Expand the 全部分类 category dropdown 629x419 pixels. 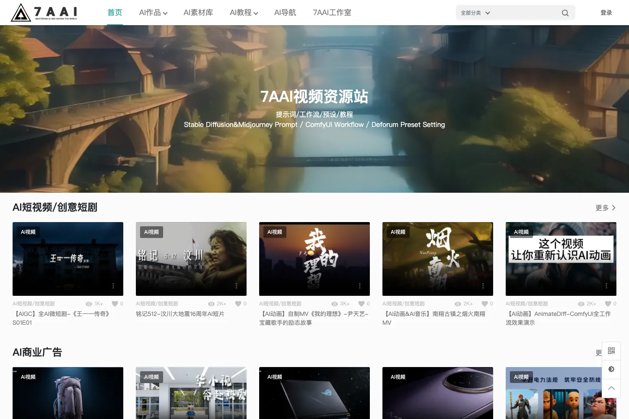pos(475,13)
